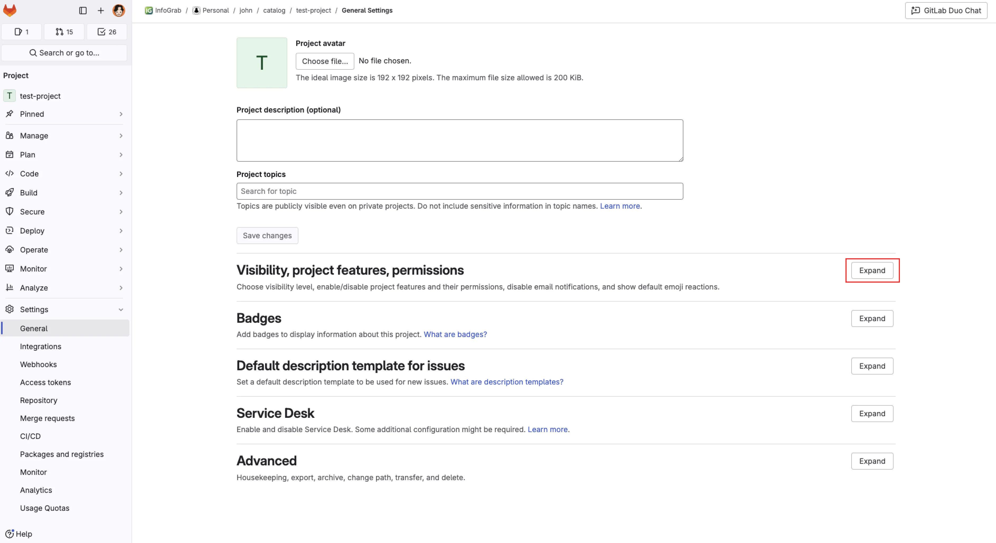The width and height of the screenshot is (996, 543).
Task: Click the Save changes button
Action: [x=267, y=236]
